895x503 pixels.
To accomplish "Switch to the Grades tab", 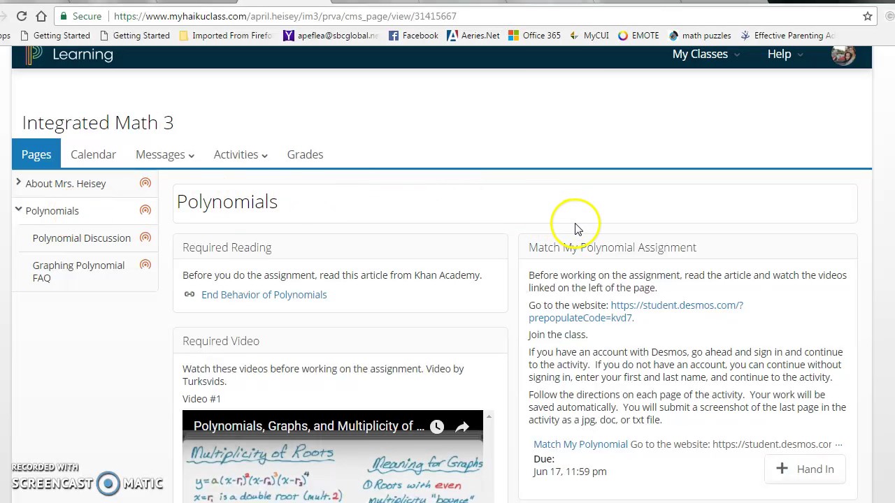I will pyautogui.click(x=305, y=154).
